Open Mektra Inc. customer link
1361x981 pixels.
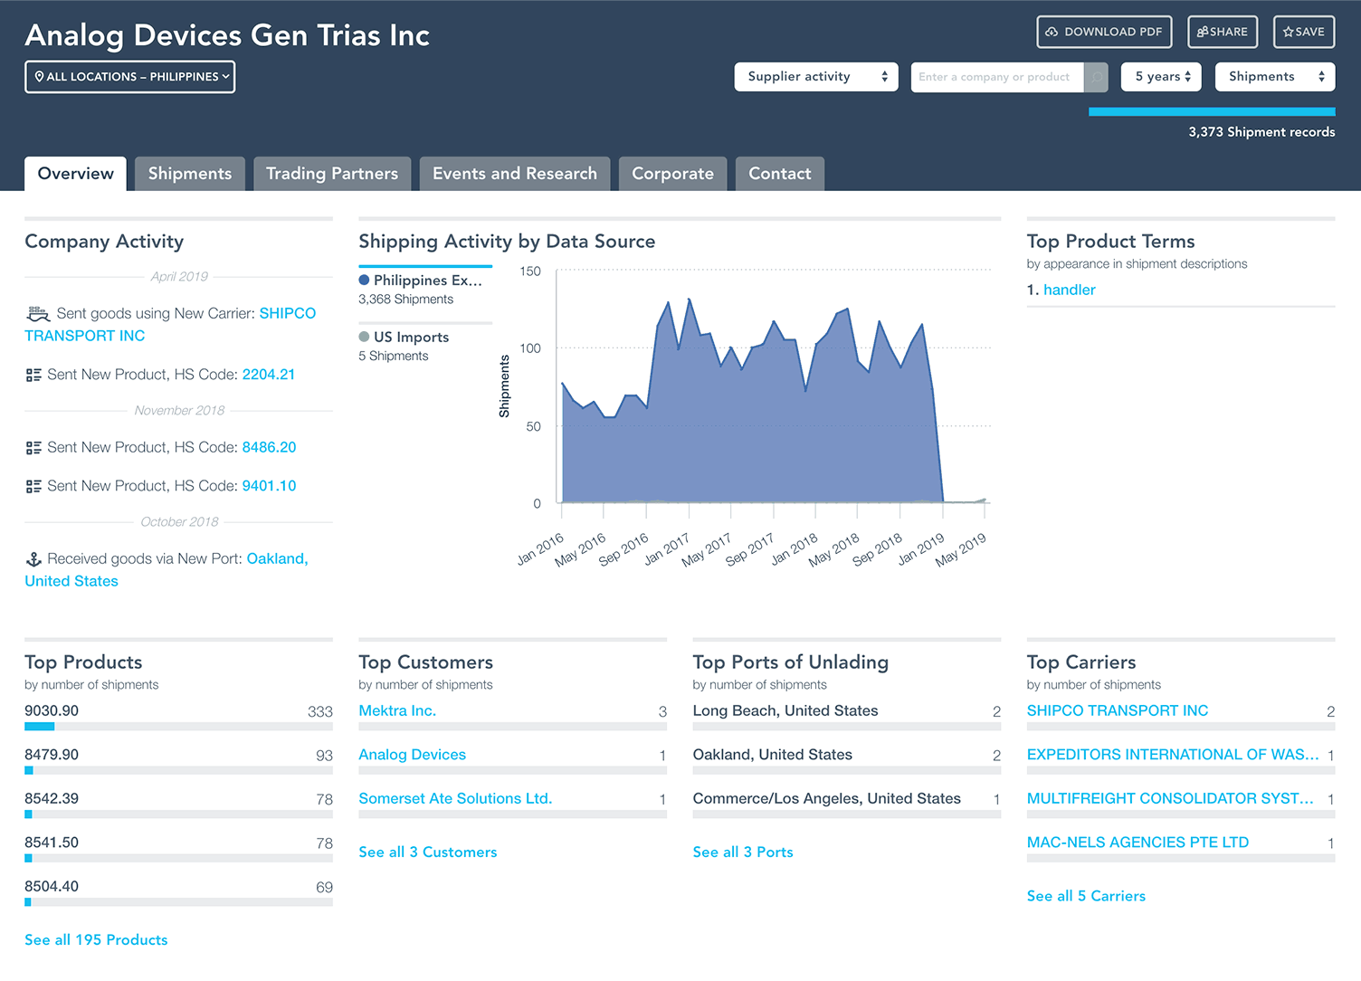pyautogui.click(x=397, y=711)
